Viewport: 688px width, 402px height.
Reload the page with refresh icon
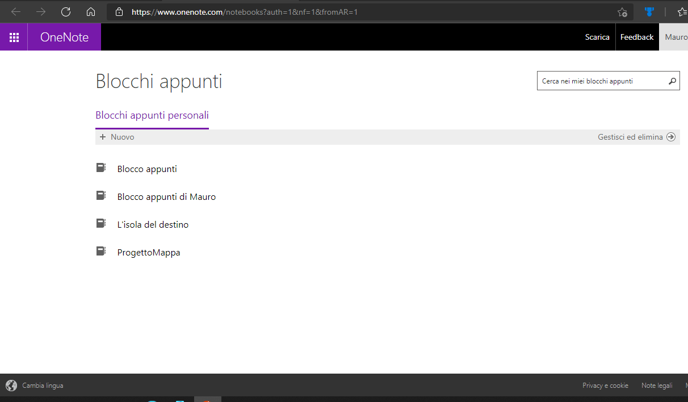click(66, 12)
